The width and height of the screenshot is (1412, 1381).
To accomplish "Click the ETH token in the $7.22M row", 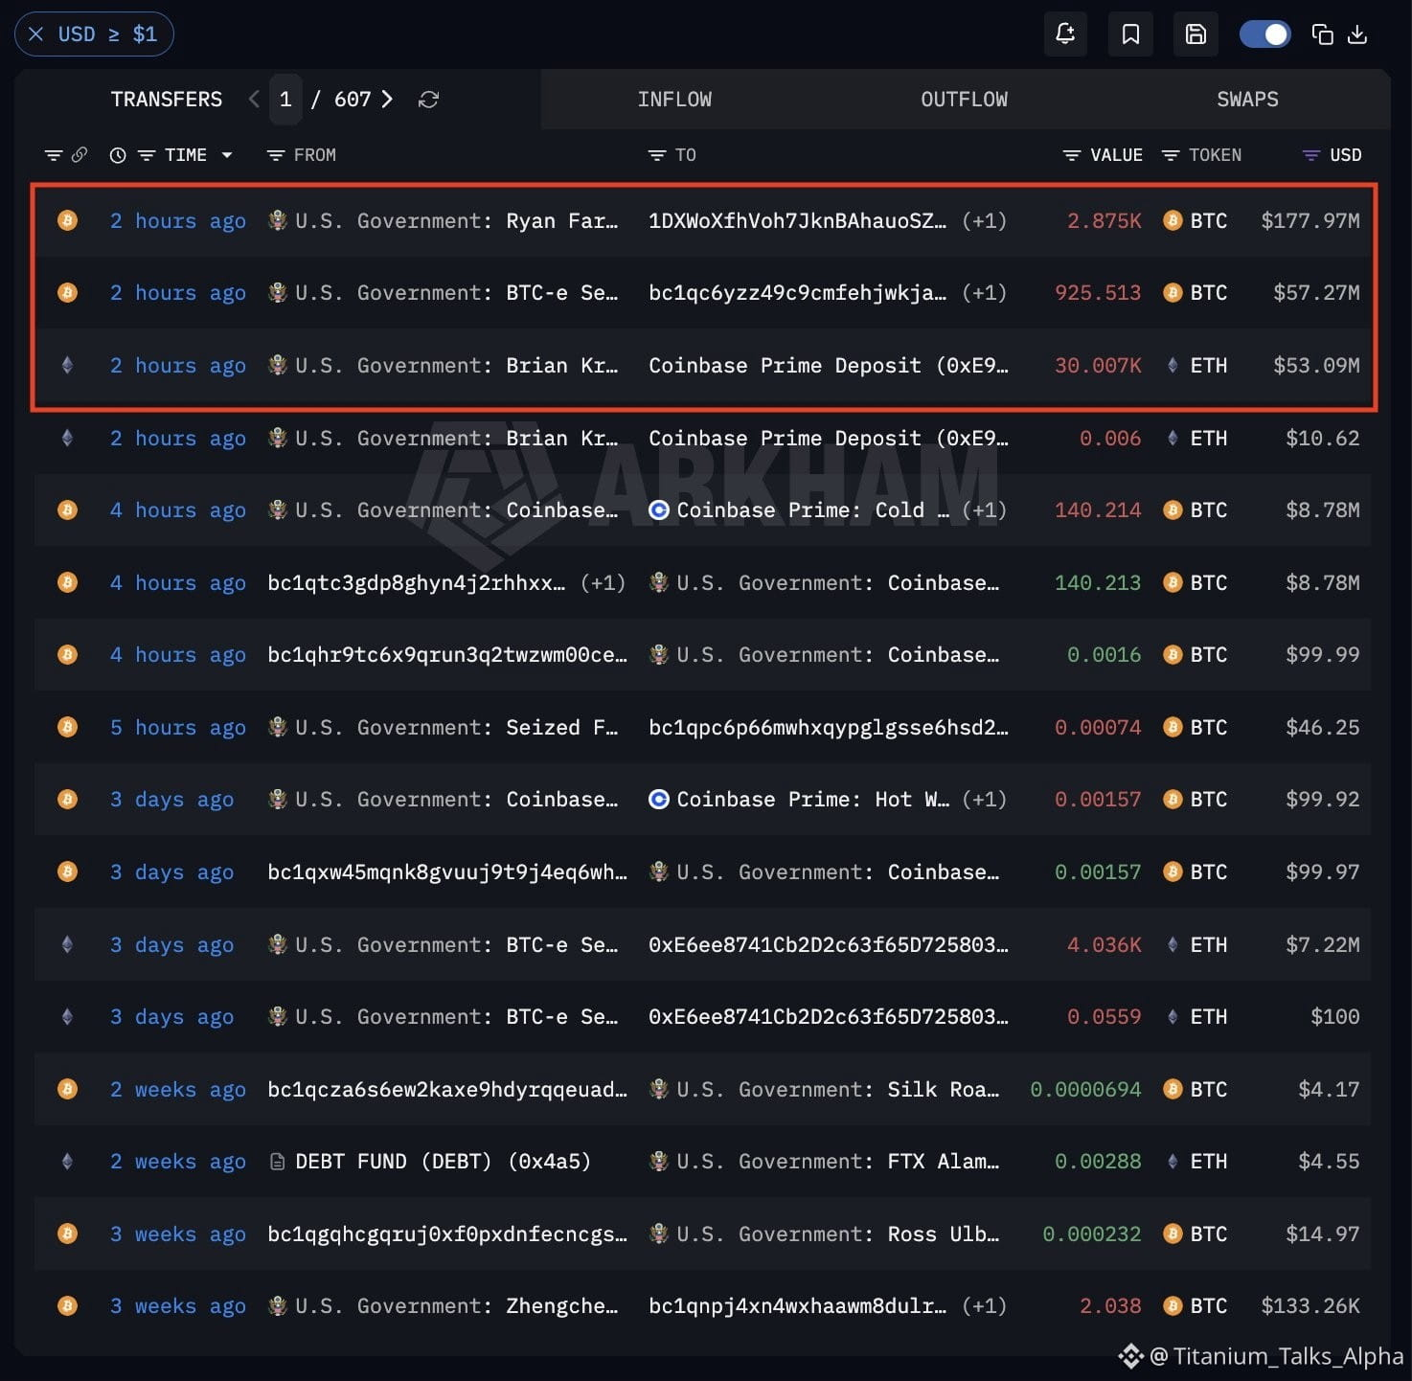I will coord(1197,944).
